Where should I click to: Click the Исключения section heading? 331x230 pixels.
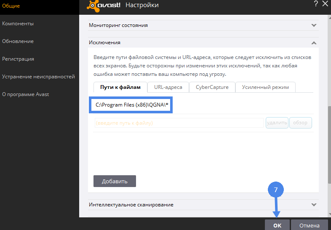click(x=104, y=43)
